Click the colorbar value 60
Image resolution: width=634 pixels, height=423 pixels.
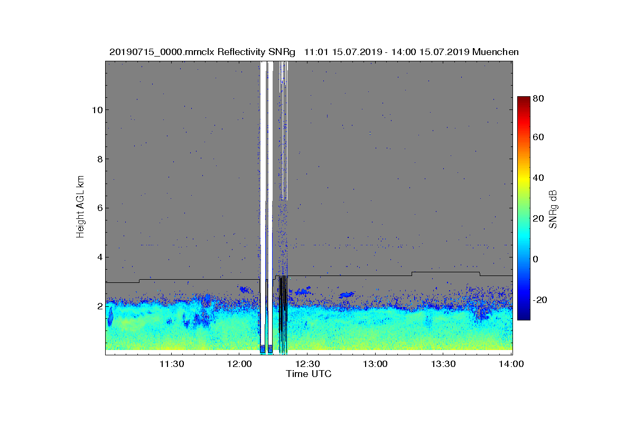click(x=539, y=137)
